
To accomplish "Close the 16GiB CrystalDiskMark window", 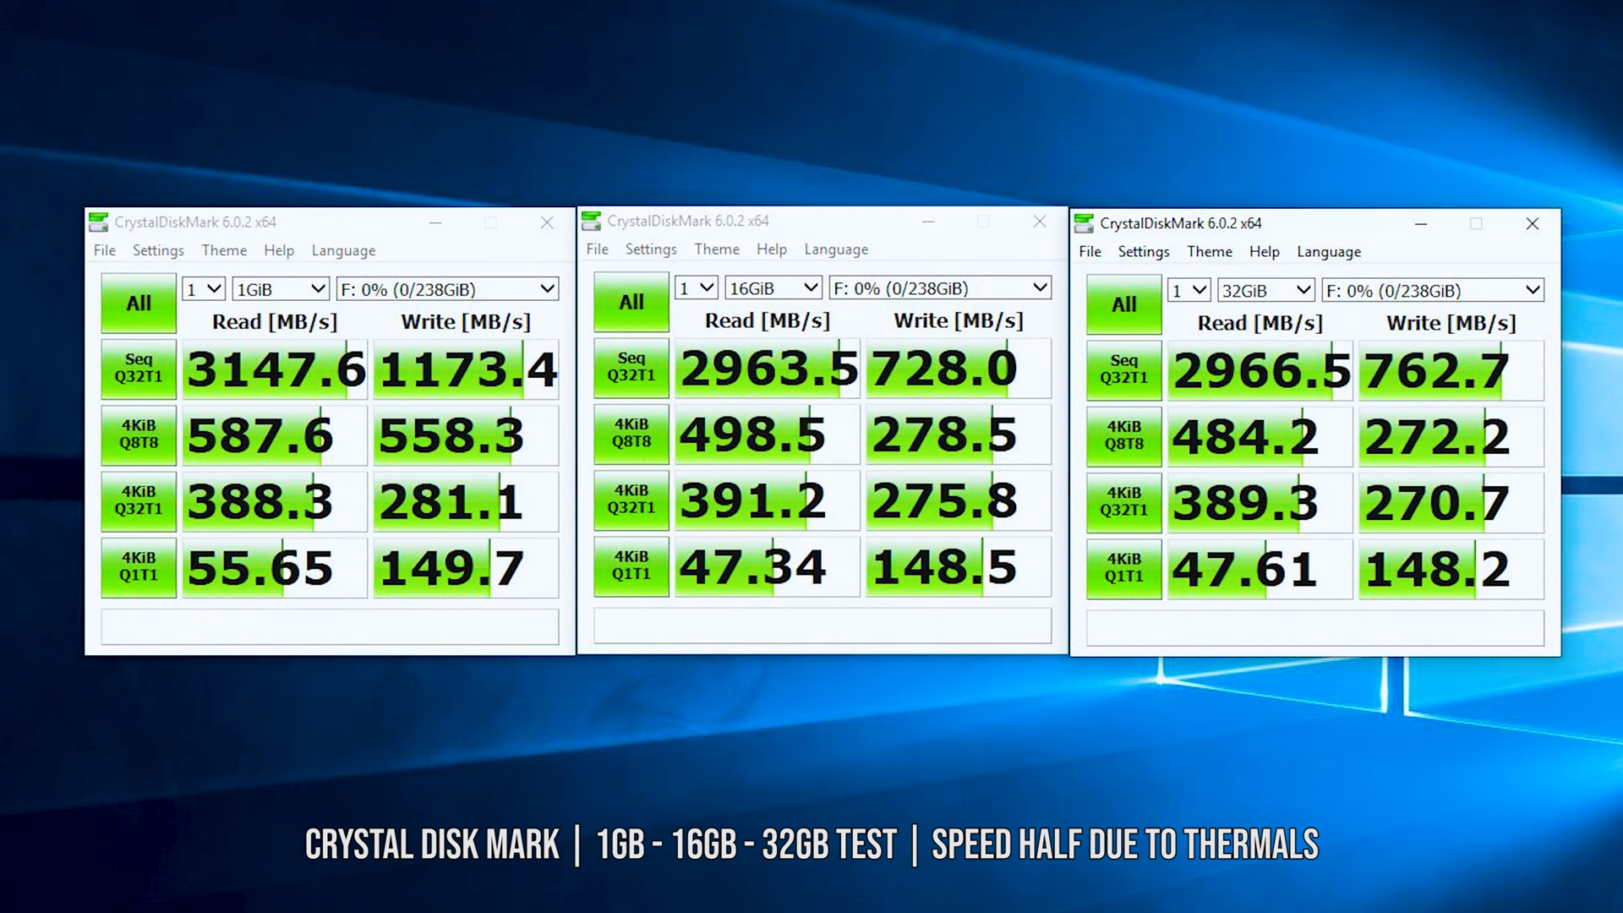I will coord(1040,221).
